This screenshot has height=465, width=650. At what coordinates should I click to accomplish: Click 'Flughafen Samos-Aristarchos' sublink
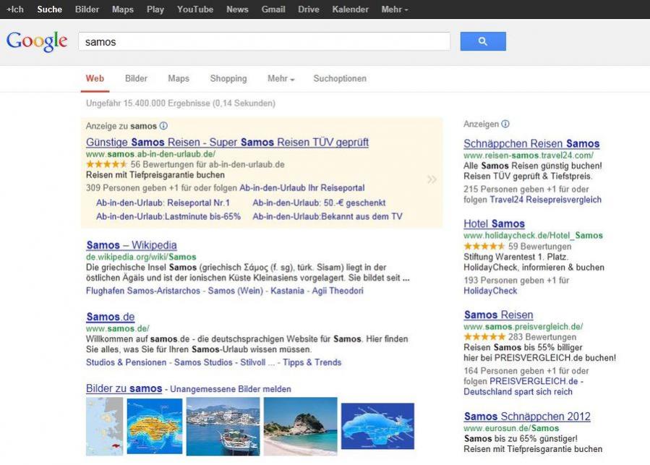pyautogui.click(x=143, y=291)
